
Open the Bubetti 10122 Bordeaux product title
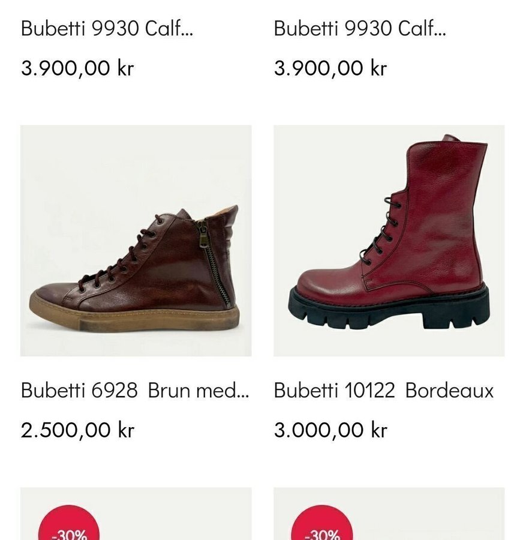(383, 391)
